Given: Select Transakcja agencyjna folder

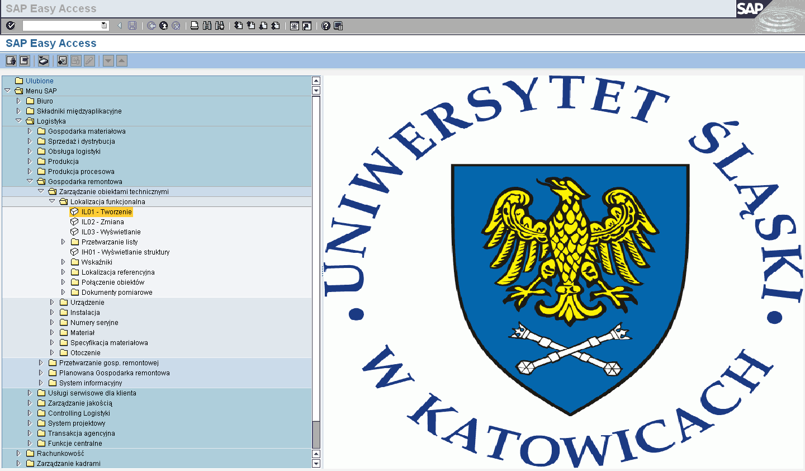Looking at the screenshot, I should pyautogui.click(x=81, y=434).
